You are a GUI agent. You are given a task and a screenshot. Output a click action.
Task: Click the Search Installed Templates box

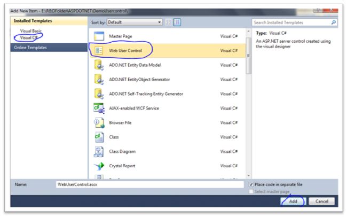coord(295,22)
